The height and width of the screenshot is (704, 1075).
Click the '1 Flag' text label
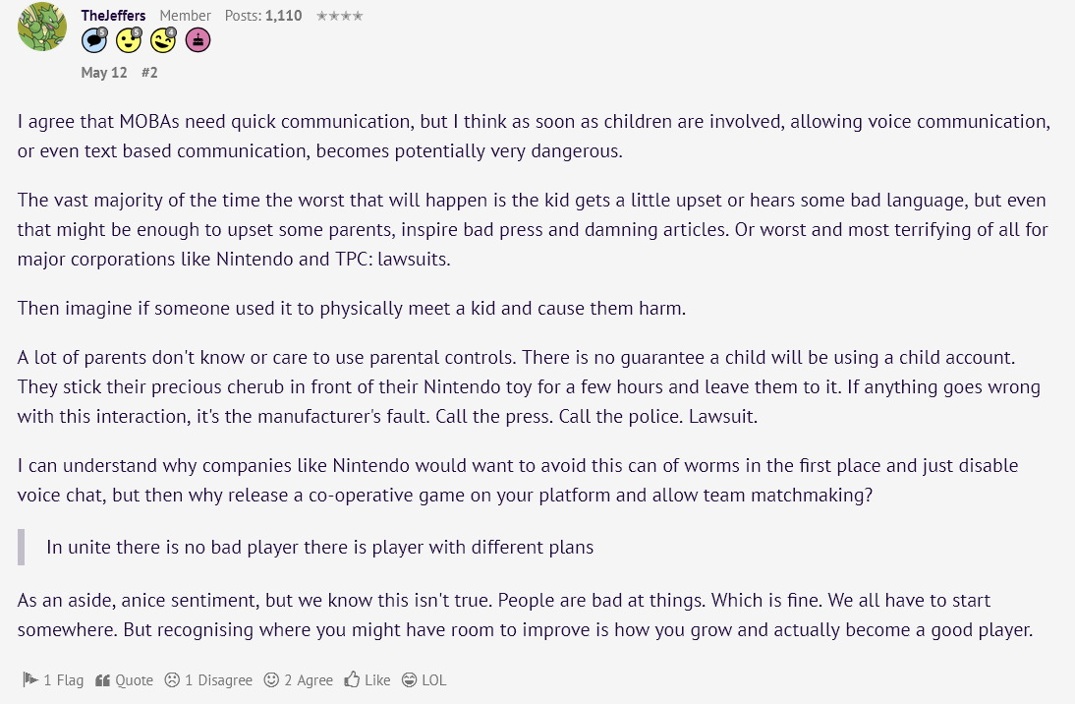(x=64, y=680)
